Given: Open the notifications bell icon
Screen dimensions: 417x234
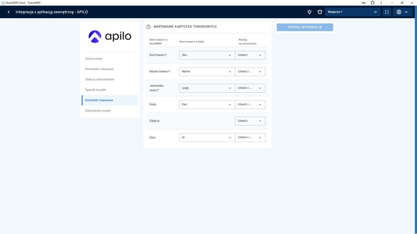Looking at the screenshot, I should tap(320, 12).
